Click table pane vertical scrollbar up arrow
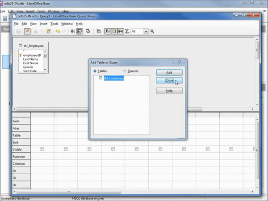268x201 pixels. click(x=257, y=39)
